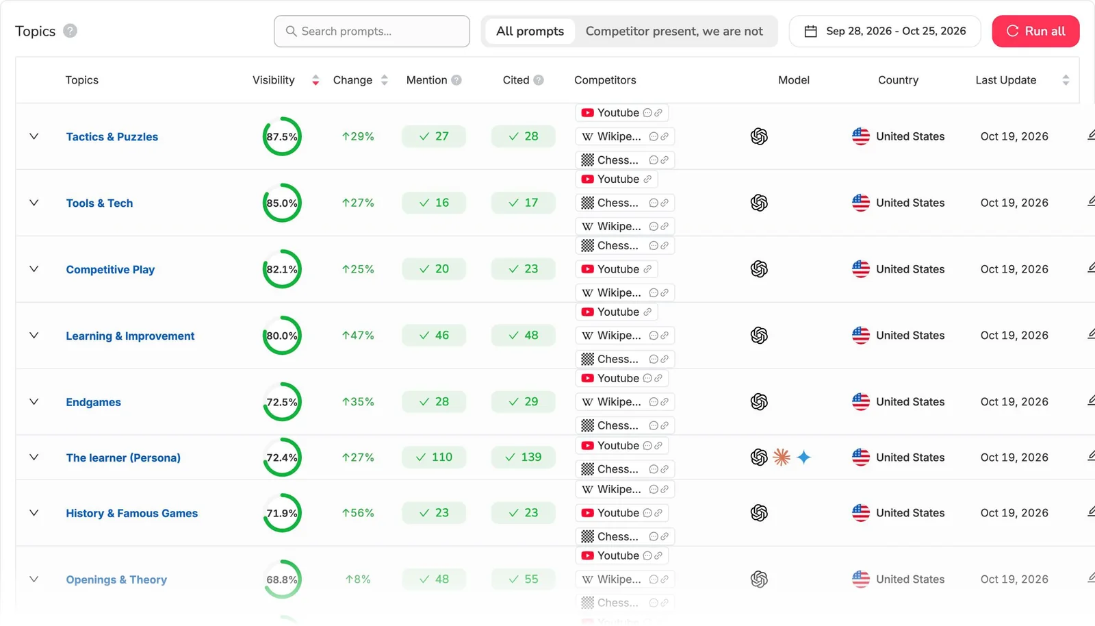Expand The learner (Persona) topic row
Viewport: 1095px width, 626px height.
(x=34, y=457)
